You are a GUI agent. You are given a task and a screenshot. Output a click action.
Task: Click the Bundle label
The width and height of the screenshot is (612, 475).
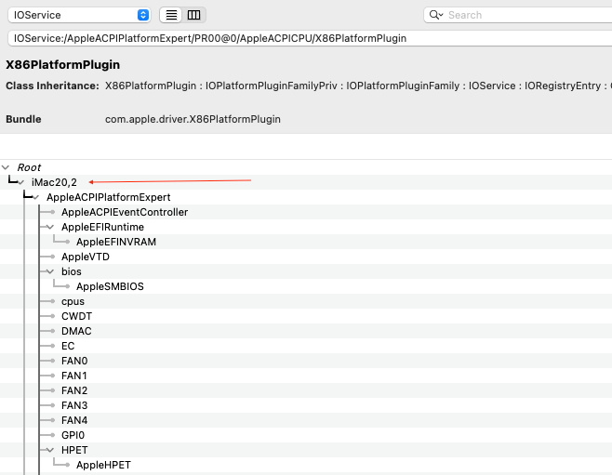[23, 119]
